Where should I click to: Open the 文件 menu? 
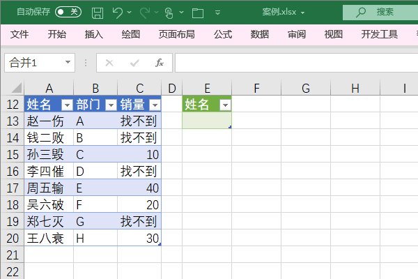(20, 34)
